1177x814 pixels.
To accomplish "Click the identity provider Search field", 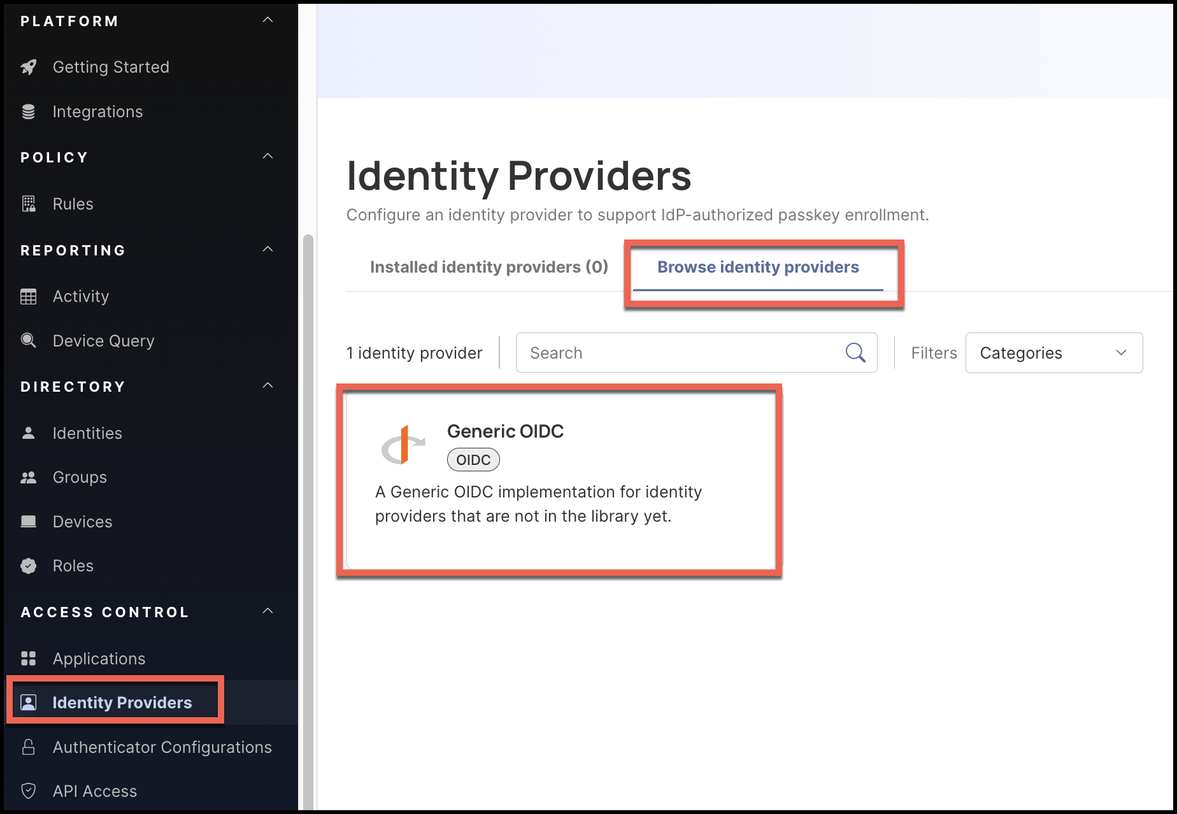I will (681, 353).
